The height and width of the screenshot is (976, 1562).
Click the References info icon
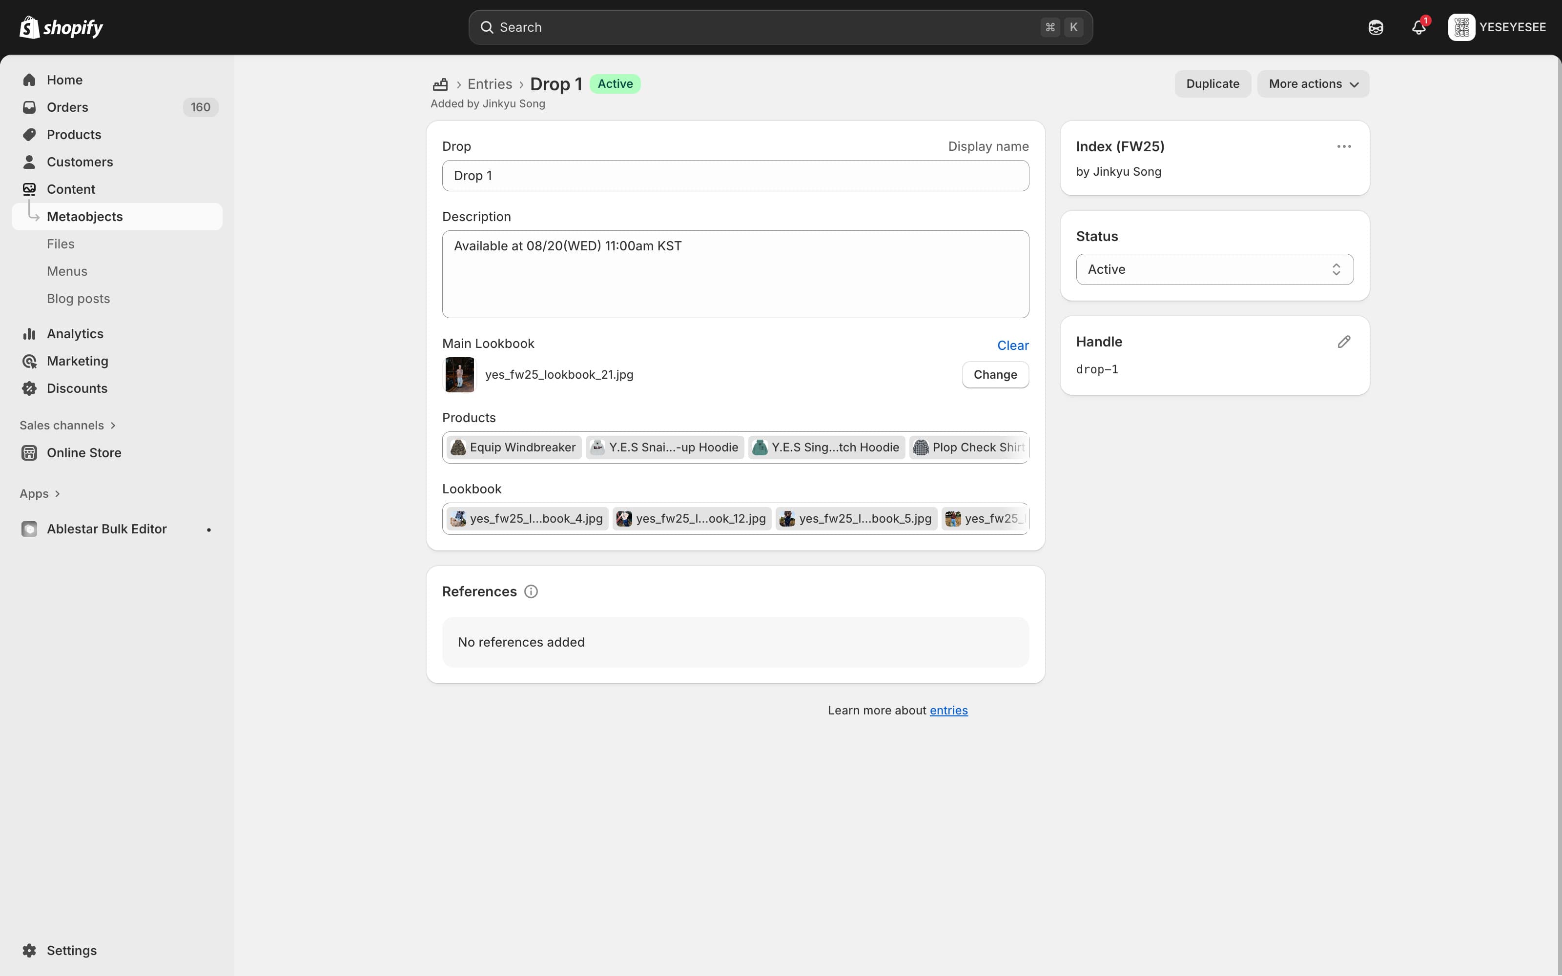(531, 591)
